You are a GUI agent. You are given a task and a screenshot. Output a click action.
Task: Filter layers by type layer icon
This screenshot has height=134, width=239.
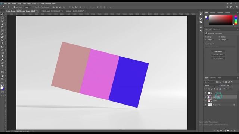coord(223,82)
